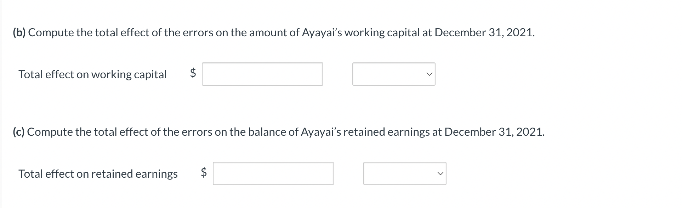Screen dimensions: 682x208
Task: Expand the overstated/understated selector for retained earnings
Action: pos(405,173)
